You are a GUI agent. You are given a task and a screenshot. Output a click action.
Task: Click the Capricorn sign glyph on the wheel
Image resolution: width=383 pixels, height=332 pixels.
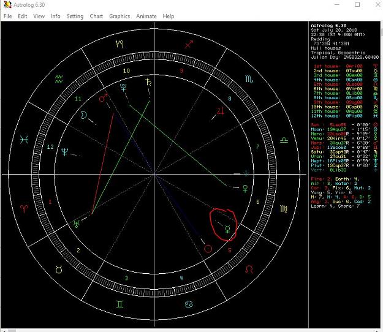[x=119, y=44]
